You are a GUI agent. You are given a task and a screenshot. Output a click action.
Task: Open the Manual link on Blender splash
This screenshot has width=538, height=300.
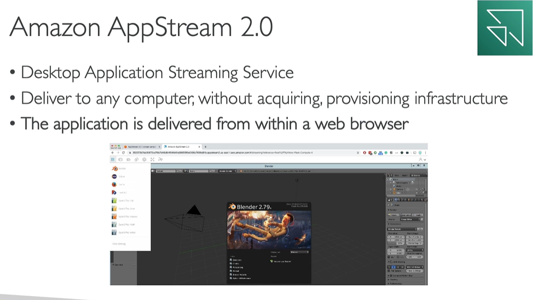click(x=236, y=271)
